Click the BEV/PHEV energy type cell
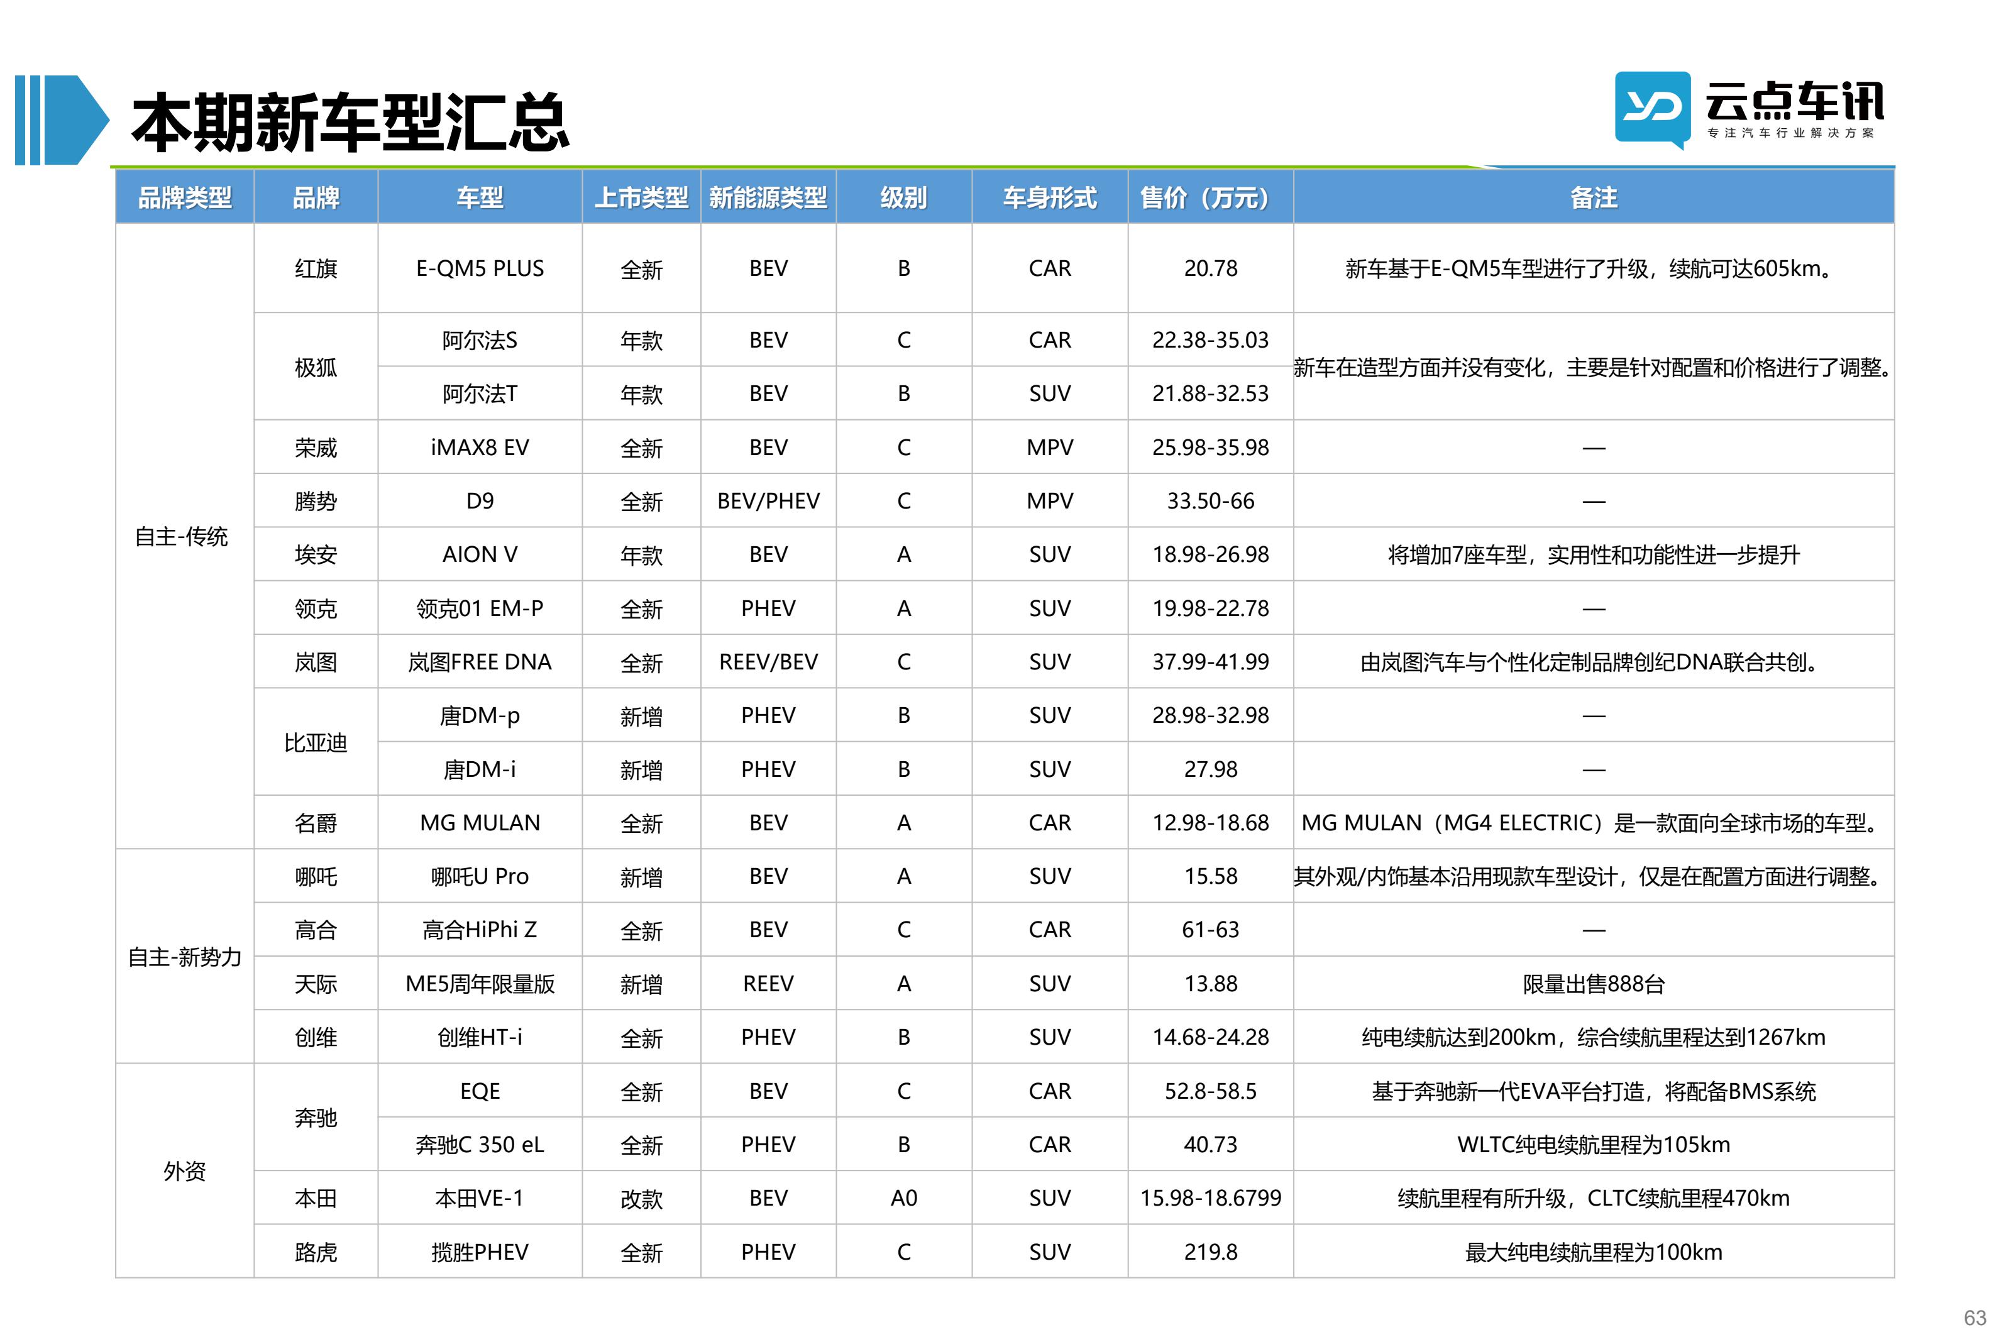Image resolution: width=2006 pixels, height=1337 pixels. point(768,500)
